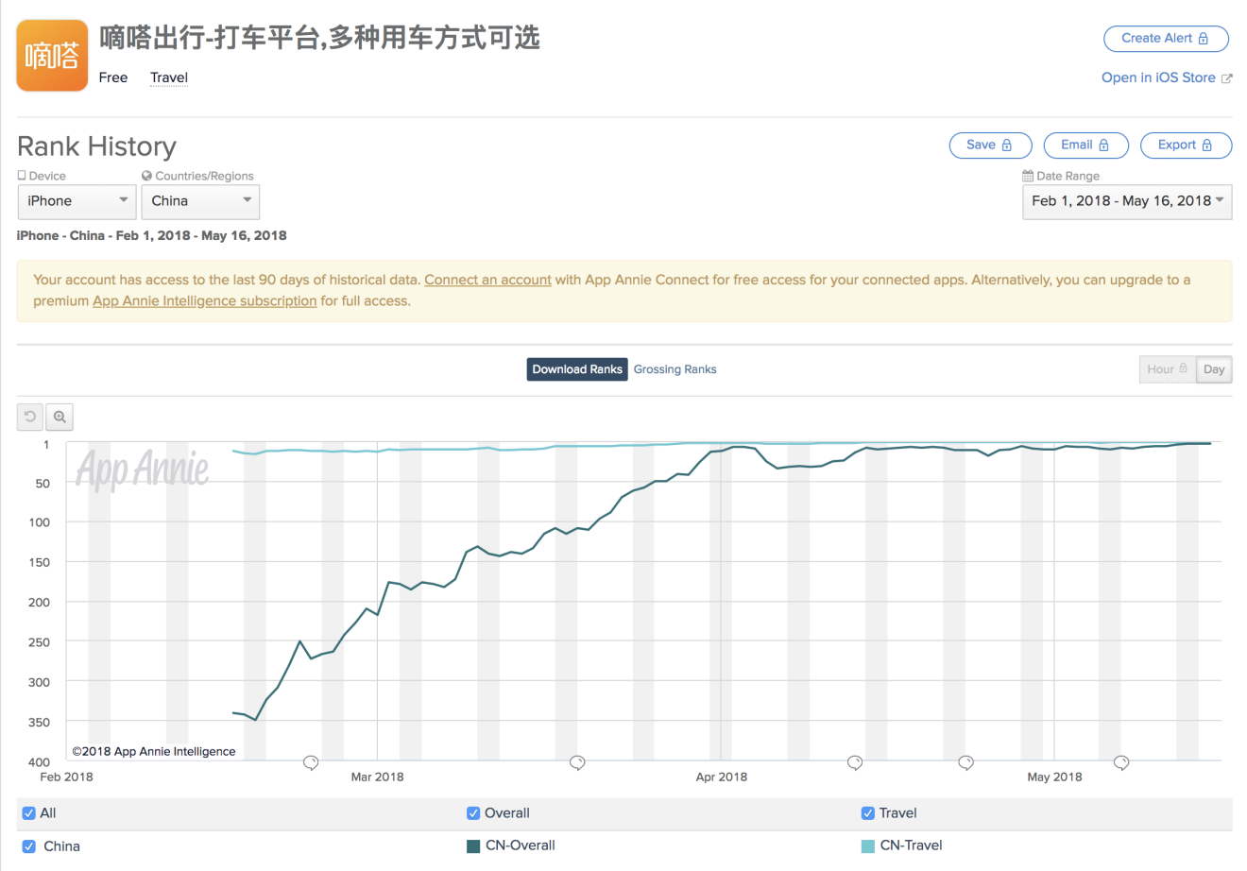Click the Date Range calendar icon
Image resolution: width=1247 pixels, height=871 pixels.
point(1028,176)
